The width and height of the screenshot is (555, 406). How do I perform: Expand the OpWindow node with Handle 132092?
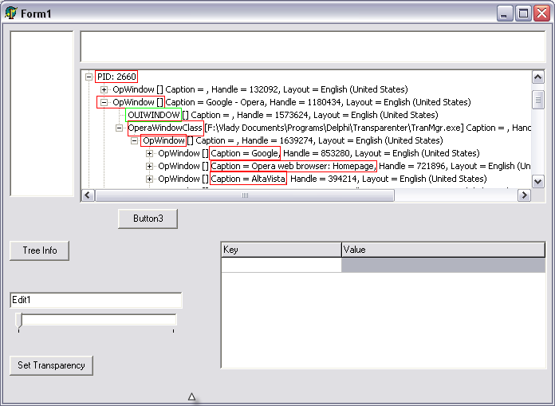click(x=104, y=89)
